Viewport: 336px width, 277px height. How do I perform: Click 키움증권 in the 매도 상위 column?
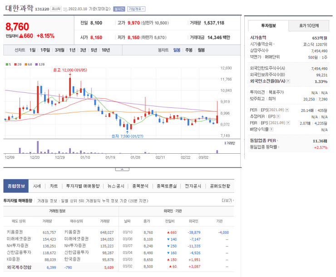[x=15, y=232]
